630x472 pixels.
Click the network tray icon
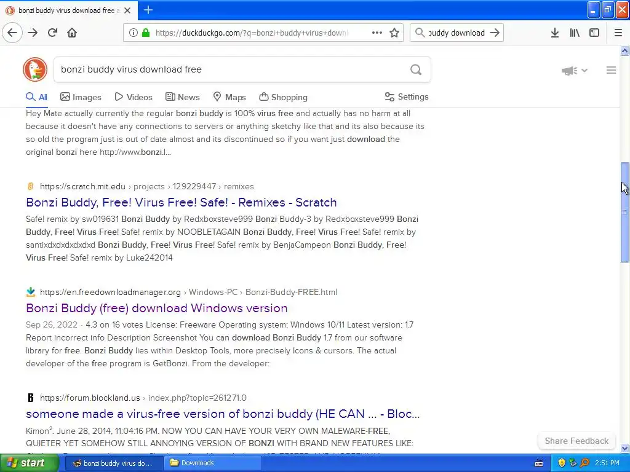pyautogui.click(x=573, y=463)
